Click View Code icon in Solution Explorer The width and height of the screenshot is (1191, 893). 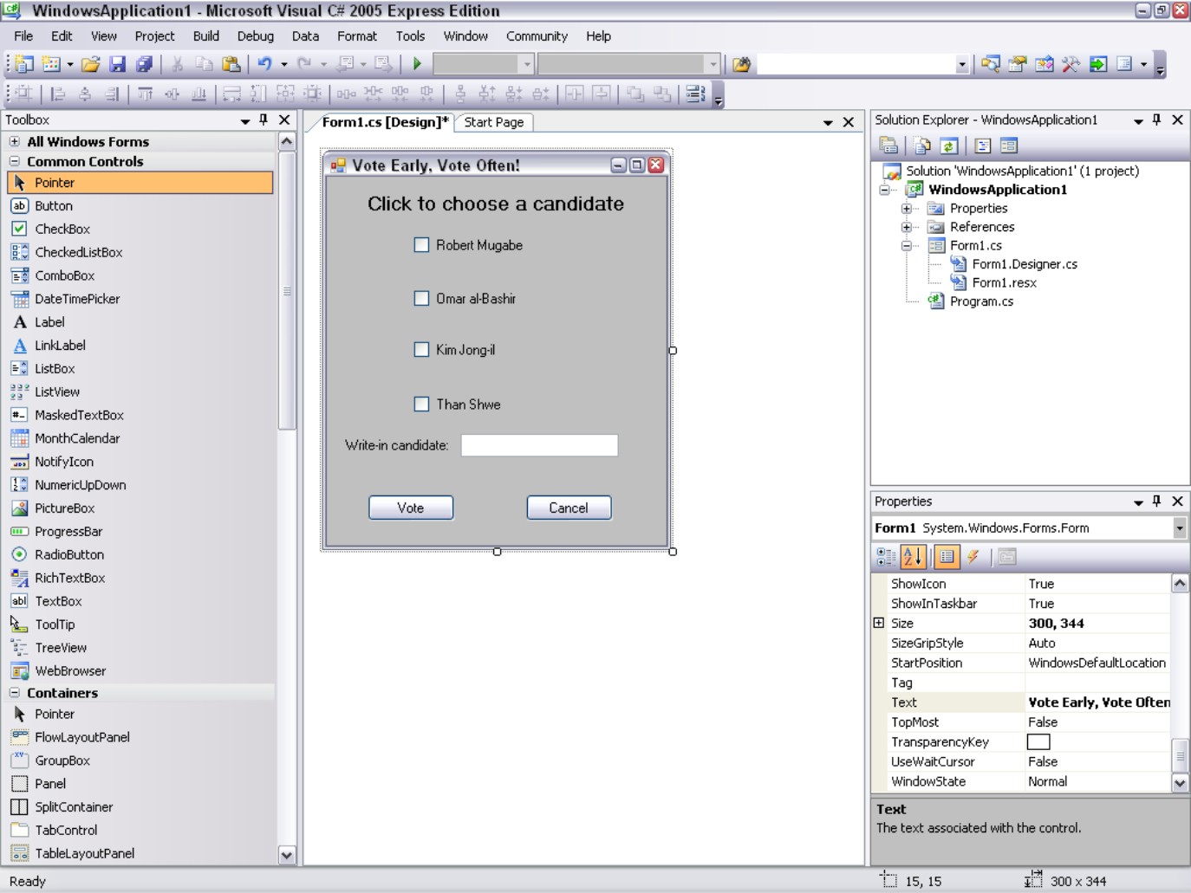(x=982, y=146)
